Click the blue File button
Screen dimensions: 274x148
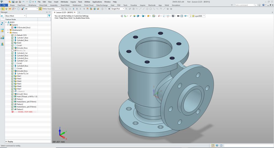4,5
